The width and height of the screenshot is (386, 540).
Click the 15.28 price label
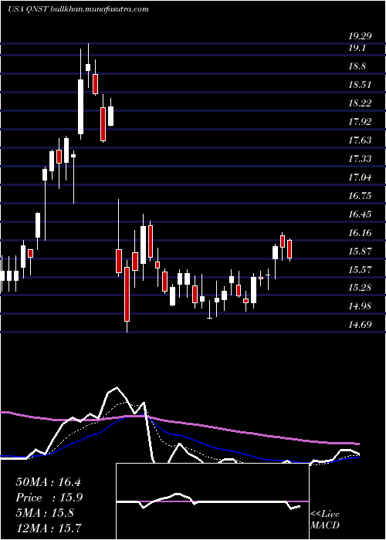361,288
